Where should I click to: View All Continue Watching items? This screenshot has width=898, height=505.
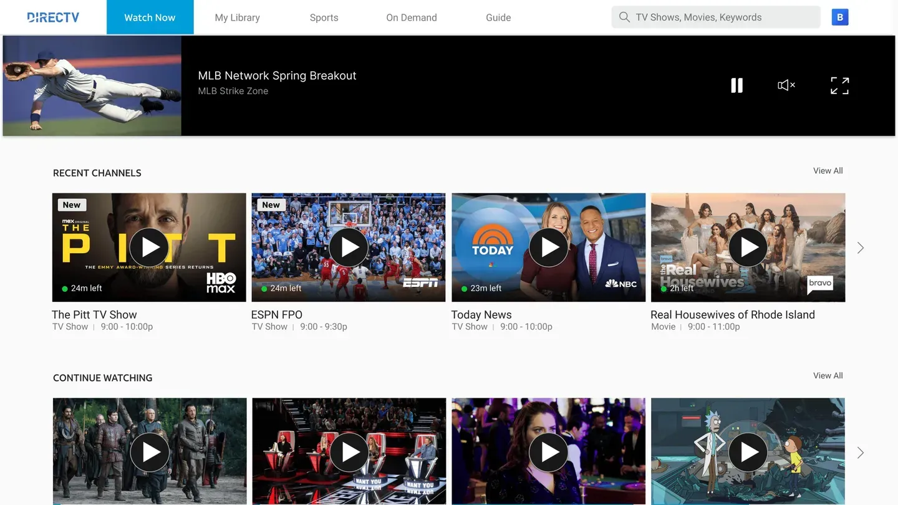click(828, 375)
